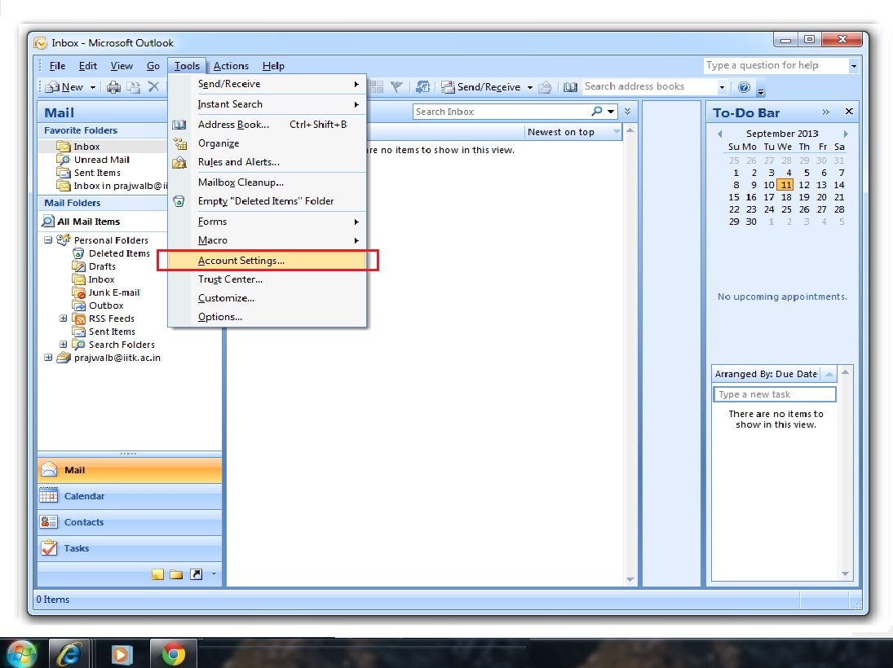Switch to the Calendar pane
893x668 pixels.
coord(84,496)
